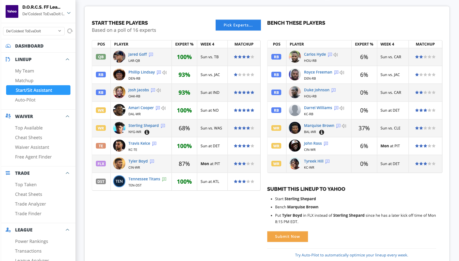Play Phillip Lindsay's audio update
This screenshot has width=459, height=261.
165,72
